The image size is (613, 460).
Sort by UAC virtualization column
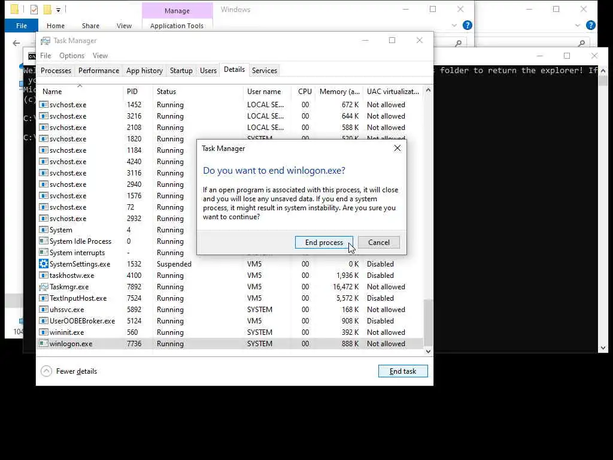393,92
